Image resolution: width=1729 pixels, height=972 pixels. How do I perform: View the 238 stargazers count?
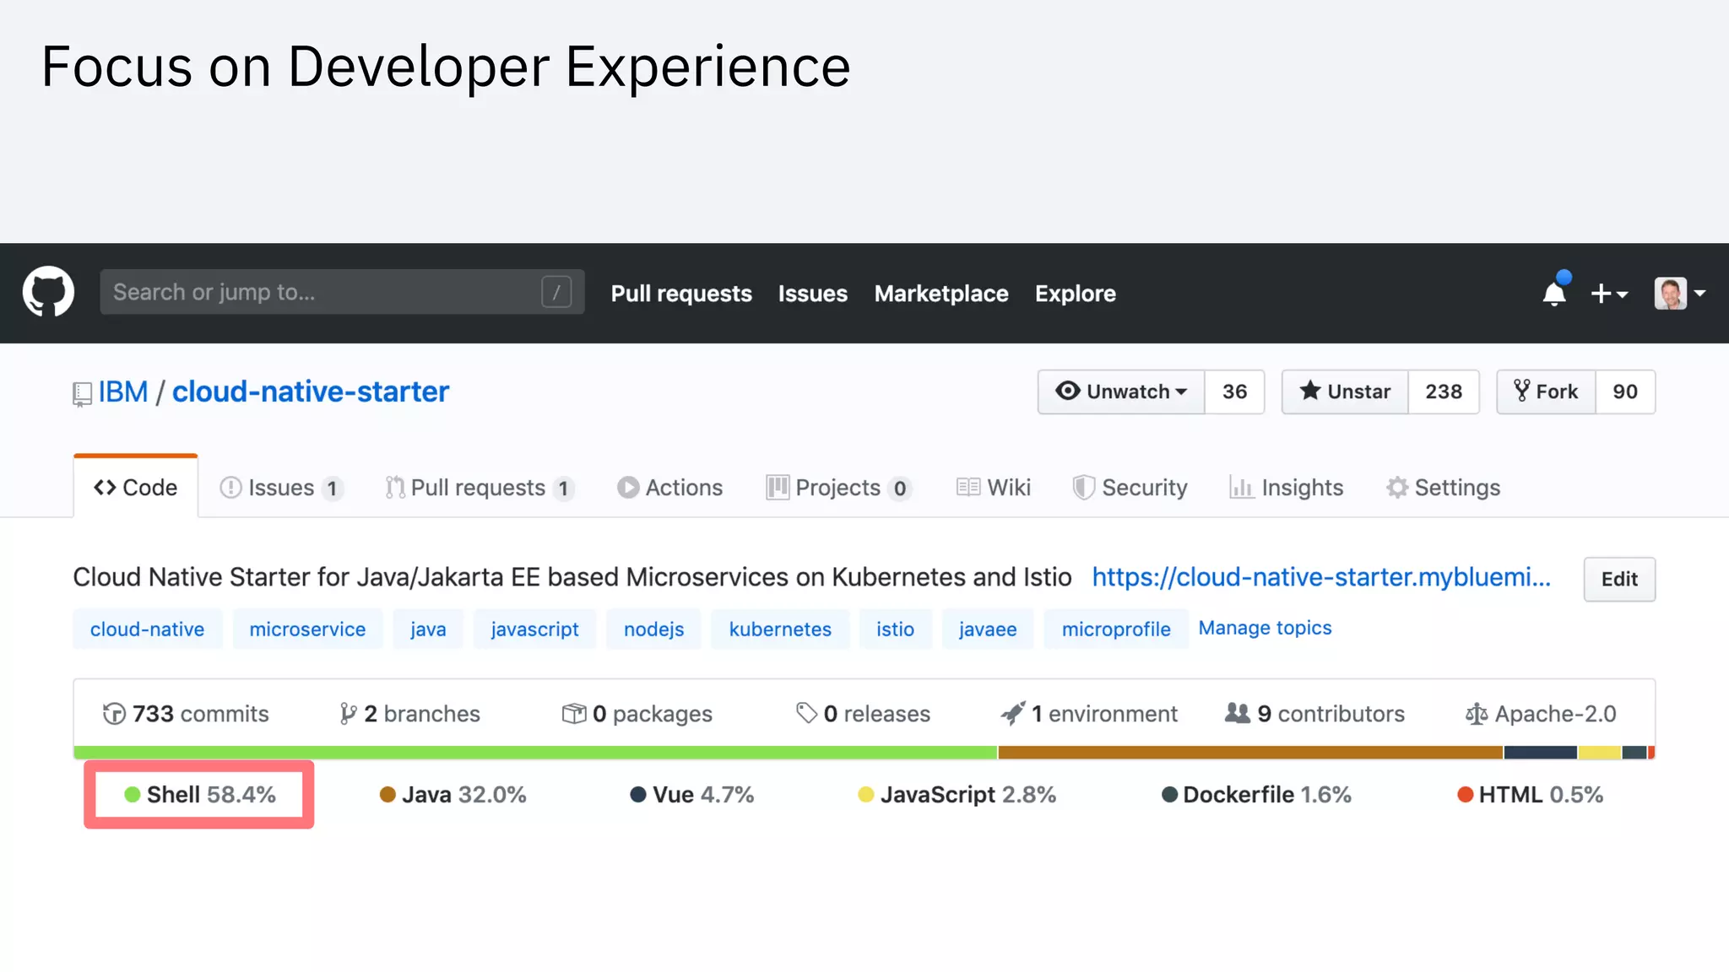[1444, 391]
